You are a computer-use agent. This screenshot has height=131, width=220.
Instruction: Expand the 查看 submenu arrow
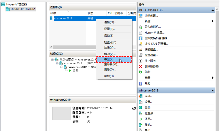point(213,78)
